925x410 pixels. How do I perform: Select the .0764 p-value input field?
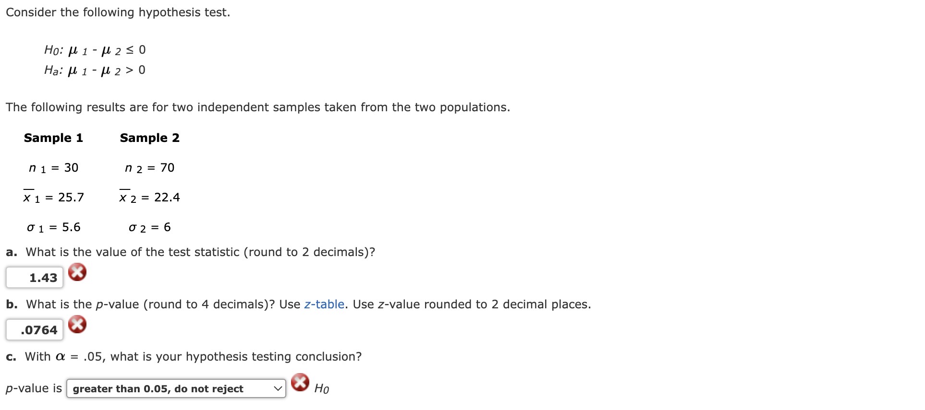(x=34, y=329)
